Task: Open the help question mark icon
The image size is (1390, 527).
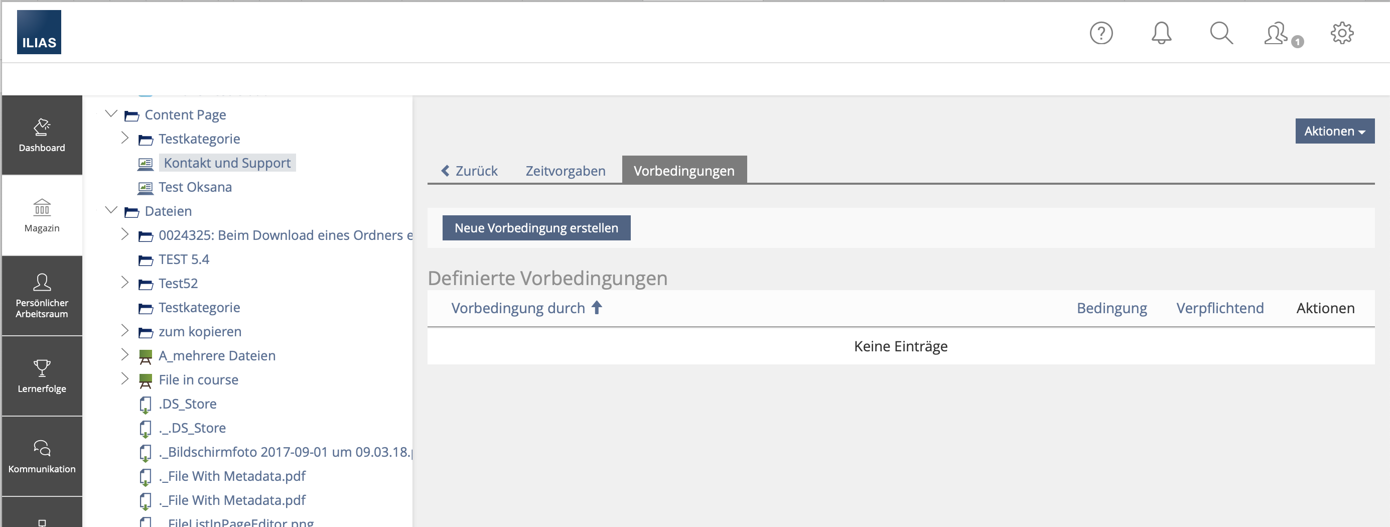Action: pyautogui.click(x=1101, y=34)
